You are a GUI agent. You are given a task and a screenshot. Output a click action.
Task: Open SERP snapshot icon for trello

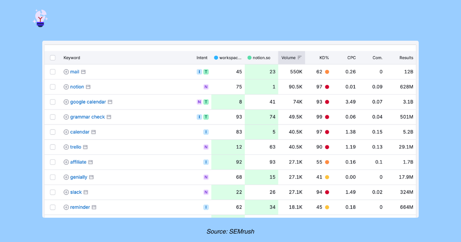pos(85,147)
